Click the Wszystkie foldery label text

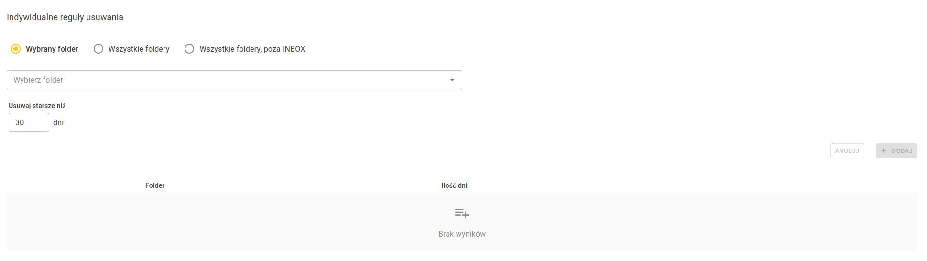point(139,49)
